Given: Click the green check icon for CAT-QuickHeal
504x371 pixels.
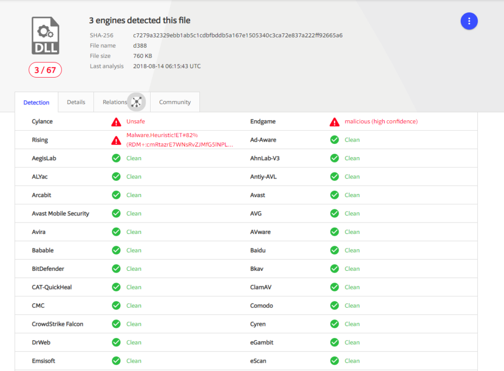Looking at the screenshot, I should pyautogui.click(x=116, y=287).
